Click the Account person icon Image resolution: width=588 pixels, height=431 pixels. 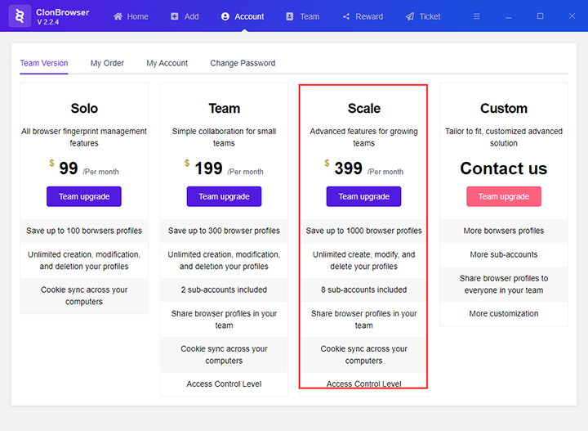[x=225, y=16]
